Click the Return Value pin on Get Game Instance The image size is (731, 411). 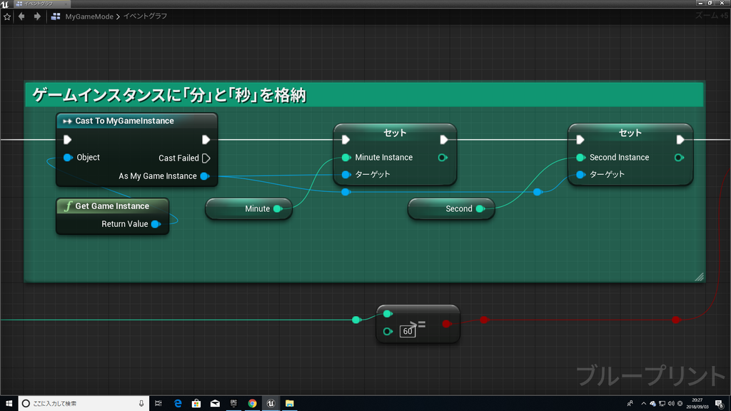(156, 223)
